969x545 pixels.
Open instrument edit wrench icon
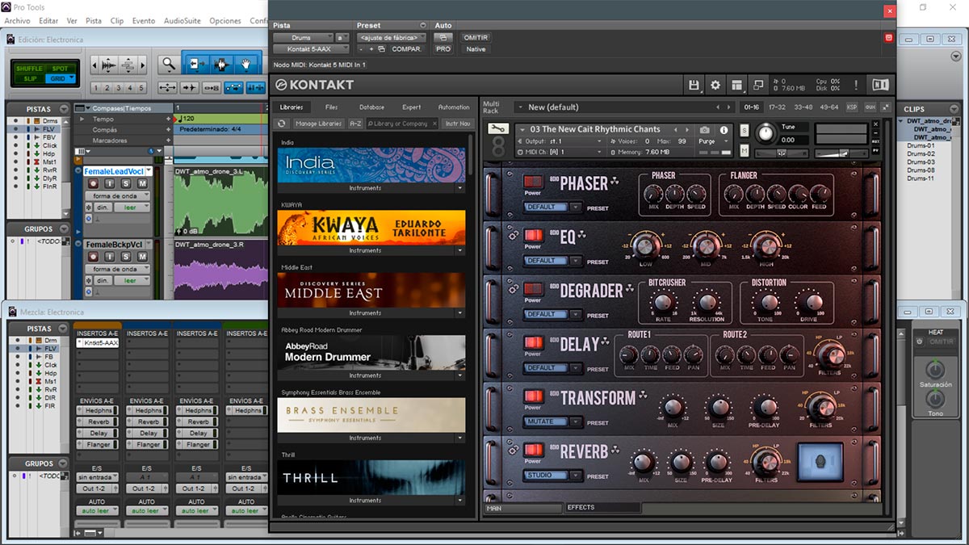pyautogui.click(x=498, y=130)
